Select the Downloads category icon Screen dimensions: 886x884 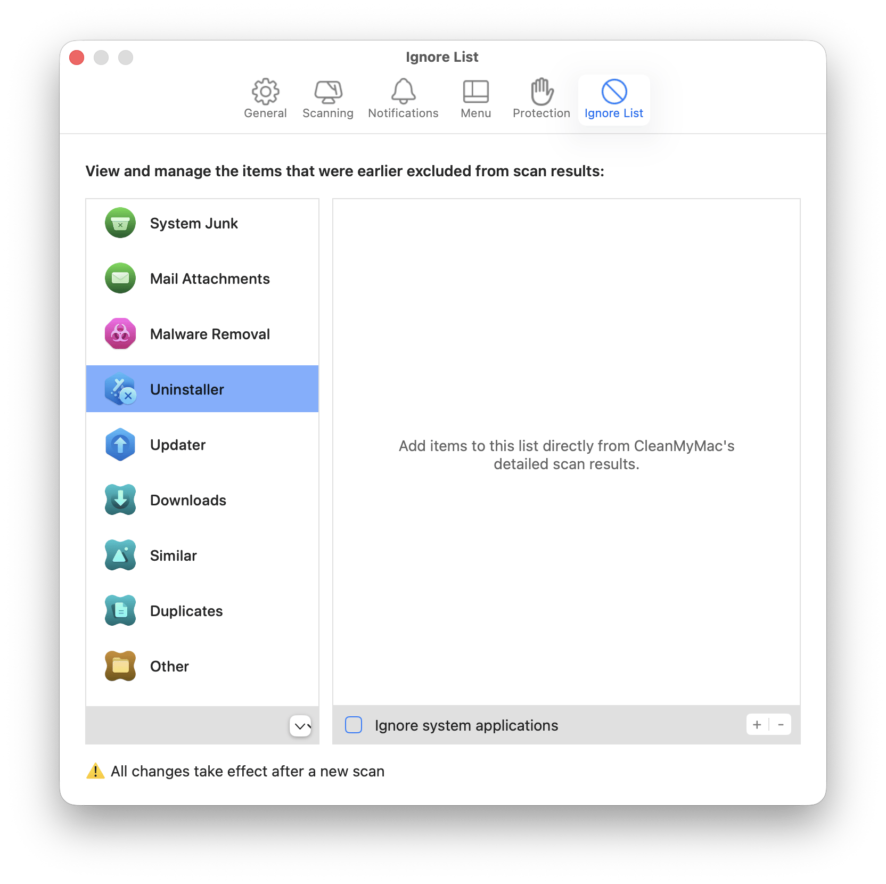click(120, 500)
